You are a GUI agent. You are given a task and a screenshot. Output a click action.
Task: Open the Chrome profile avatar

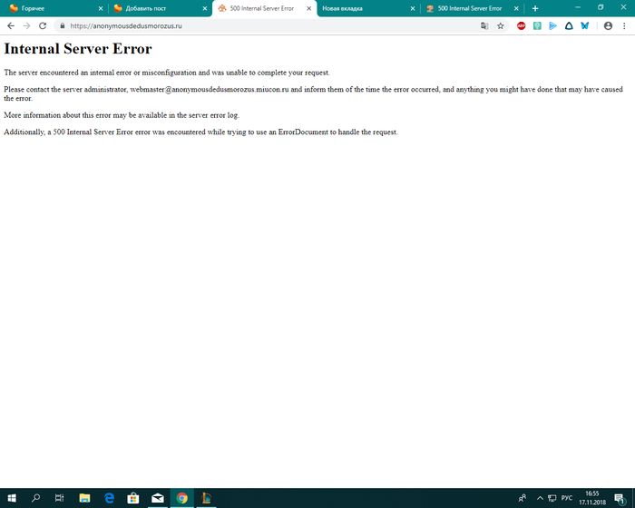[608, 26]
